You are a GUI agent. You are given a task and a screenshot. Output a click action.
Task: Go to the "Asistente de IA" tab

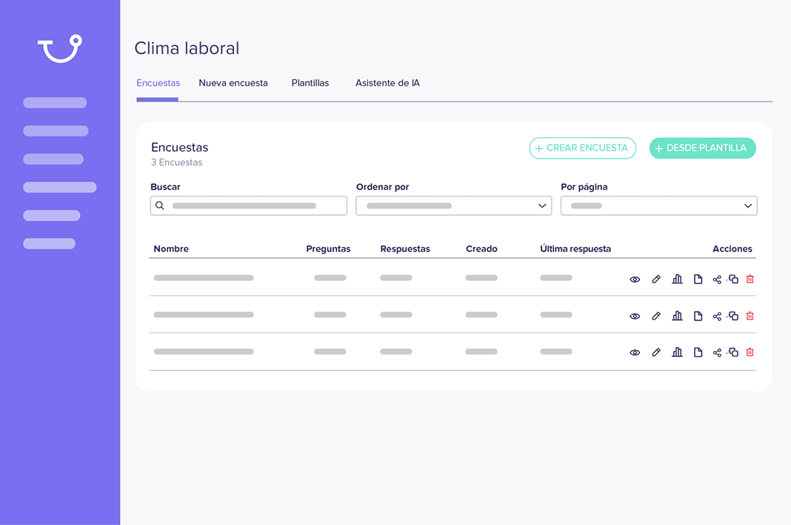pyautogui.click(x=387, y=83)
